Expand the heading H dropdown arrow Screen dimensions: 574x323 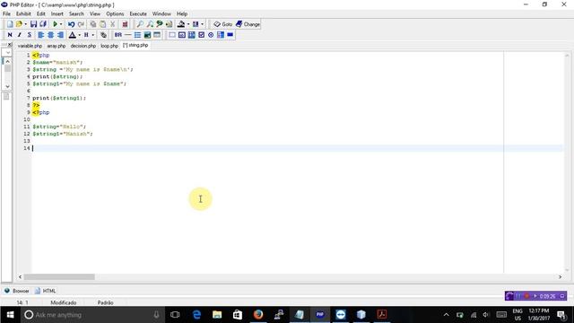click(93, 35)
